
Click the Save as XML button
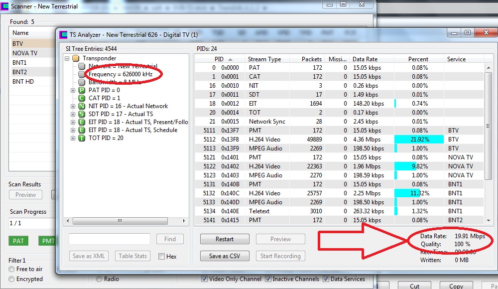tap(89, 256)
